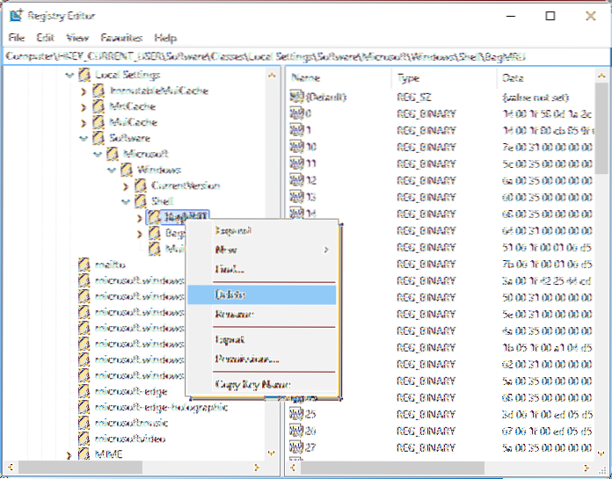Expand the CurrentVersion key
Image resolution: width=612 pixels, height=479 pixels.
[x=127, y=186]
